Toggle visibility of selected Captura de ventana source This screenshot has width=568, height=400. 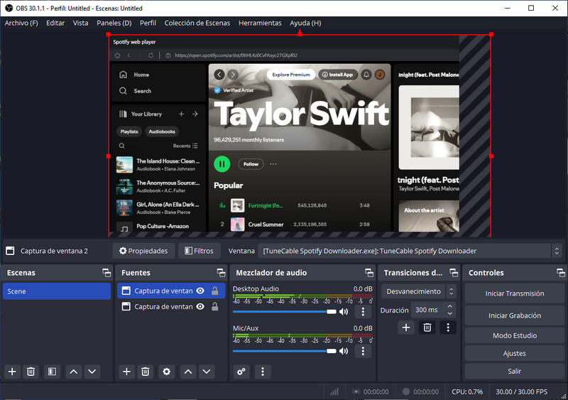pos(200,291)
